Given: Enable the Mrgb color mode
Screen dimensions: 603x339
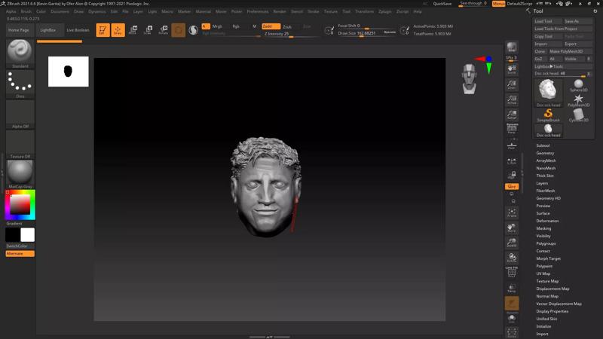Looking at the screenshot, I should (217, 26).
